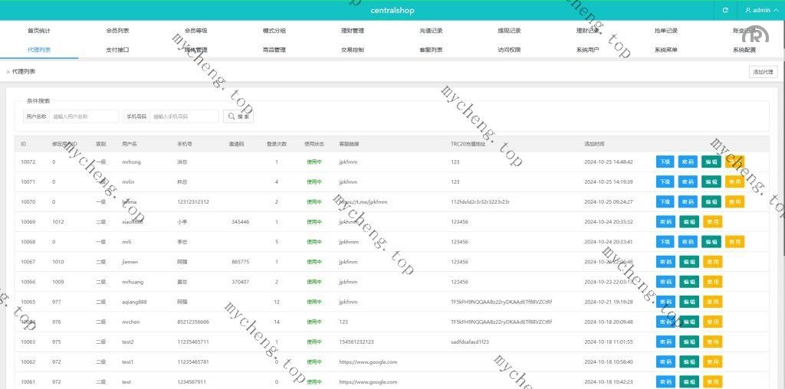Click the page's vertical scrollbar
785x389 pixels.
pyautogui.click(x=781, y=191)
